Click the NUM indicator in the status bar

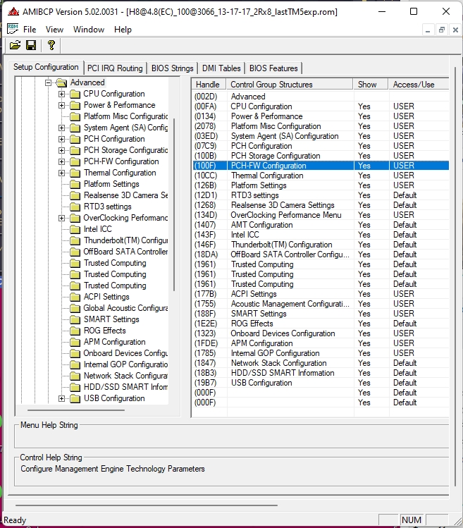coord(412,520)
